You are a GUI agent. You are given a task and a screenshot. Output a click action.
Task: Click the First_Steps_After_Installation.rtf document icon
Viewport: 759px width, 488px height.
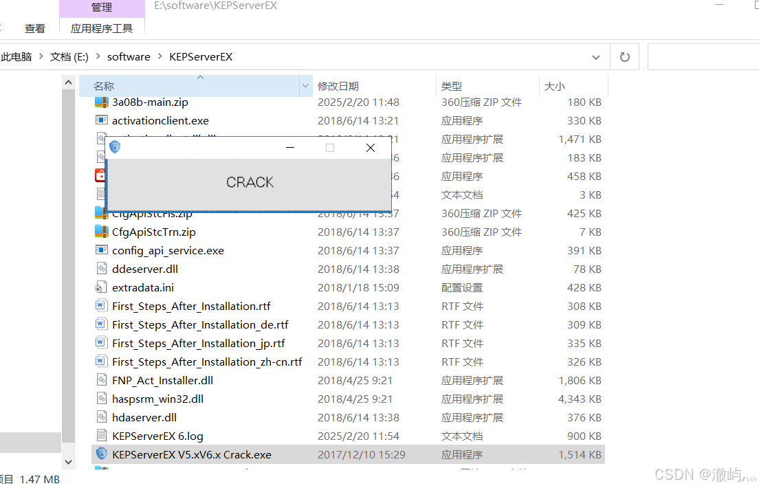(100, 306)
